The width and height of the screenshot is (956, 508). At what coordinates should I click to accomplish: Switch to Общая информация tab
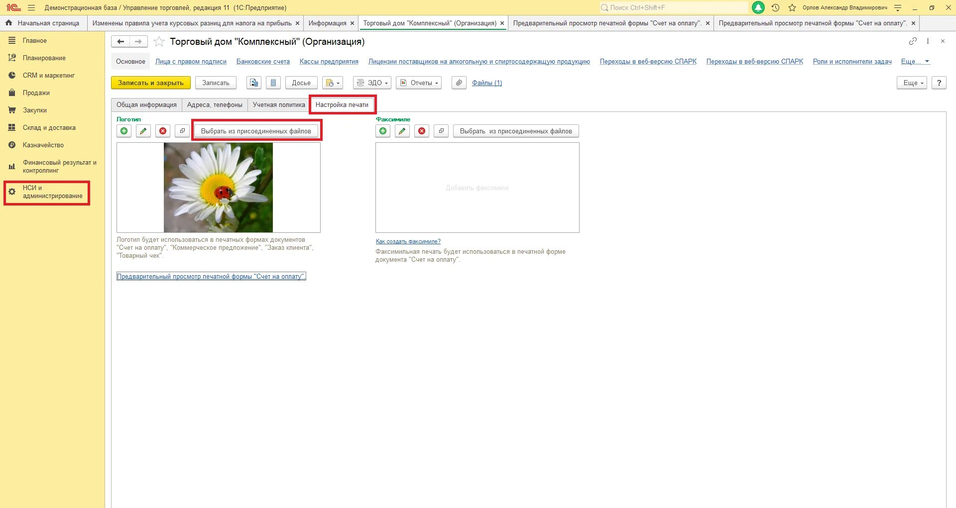(x=146, y=105)
